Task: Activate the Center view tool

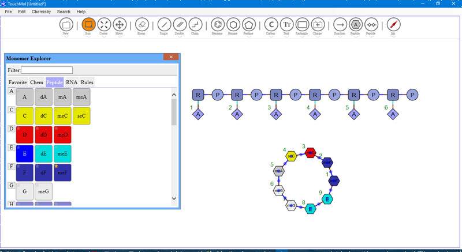Action: click(104, 25)
